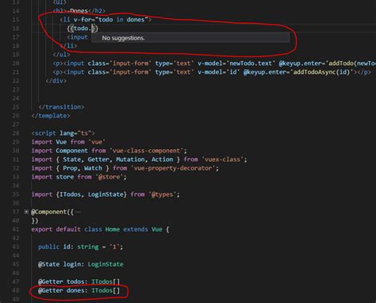The width and height of the screenshot is (376, 303).
Task: Click 'ITodos' in the @types import line
Action: (70, 194)
